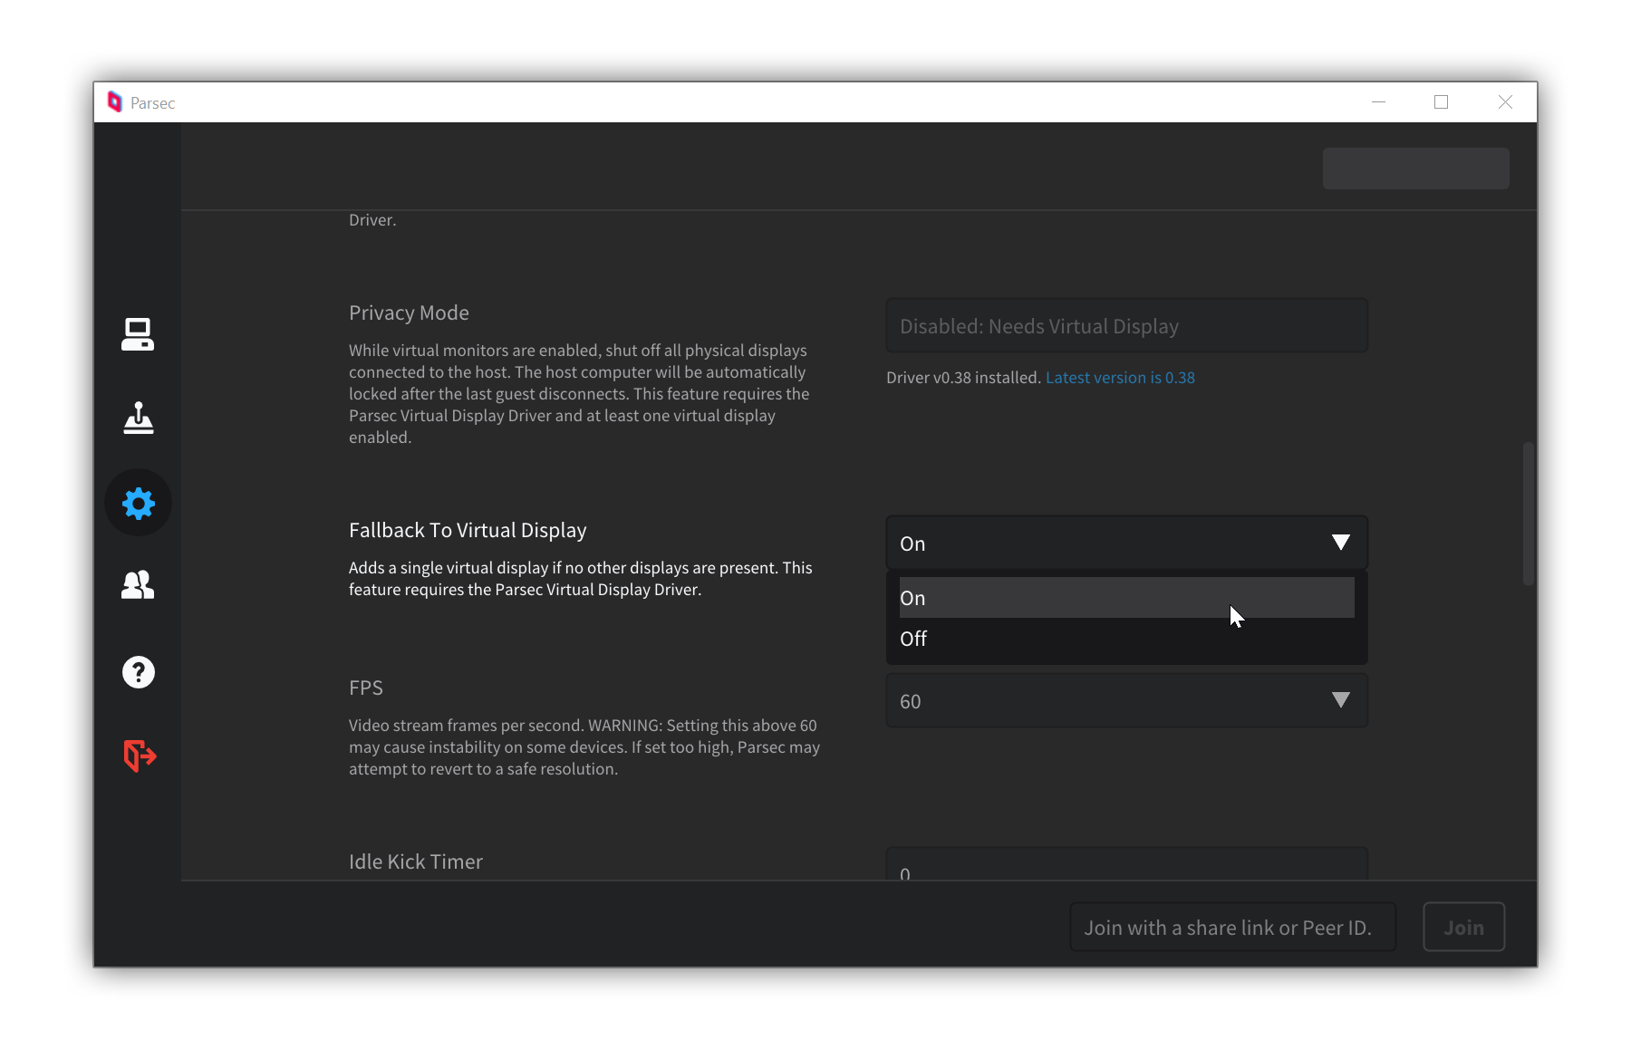Click the disabled Privacy Mode dropdown
Screen dimensions: 1631x1049
click(1125, 326)
